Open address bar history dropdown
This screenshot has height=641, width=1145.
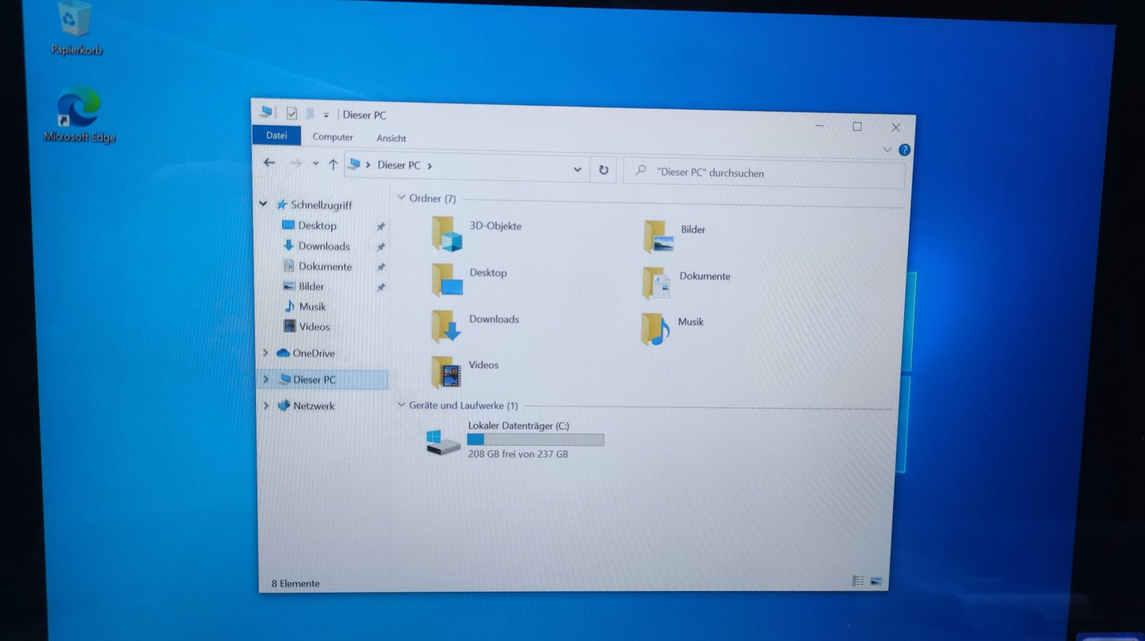click(x=577, y=169)
